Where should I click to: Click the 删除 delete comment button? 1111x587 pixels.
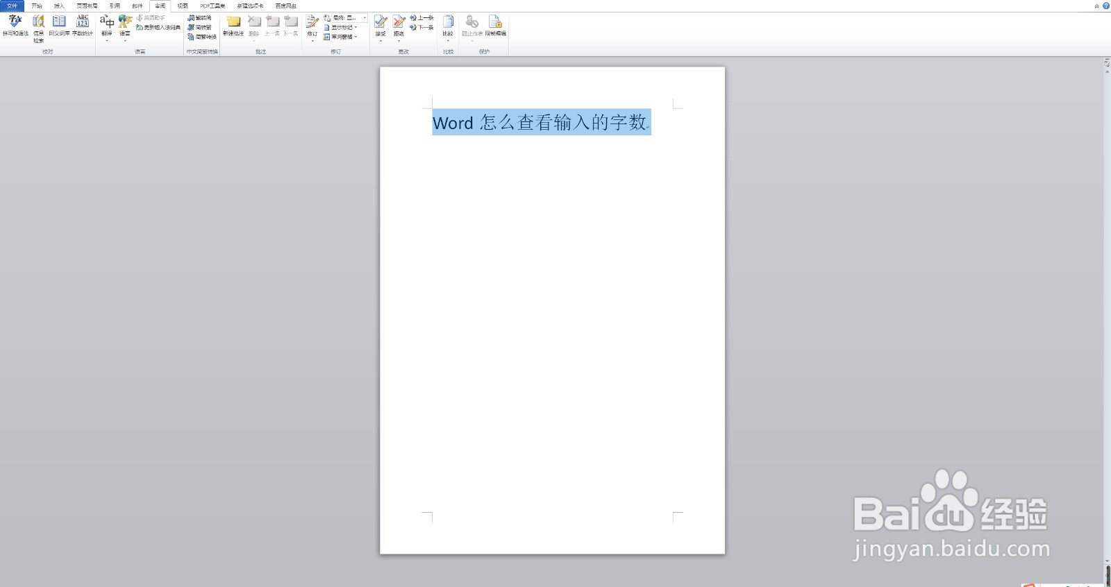point(254,28)
